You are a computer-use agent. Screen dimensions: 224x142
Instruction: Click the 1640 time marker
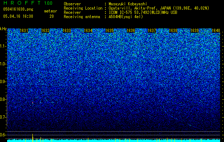[x=216, y=31]
